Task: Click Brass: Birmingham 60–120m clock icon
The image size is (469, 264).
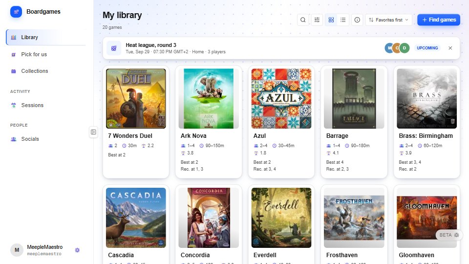Action: coord(420,146)
